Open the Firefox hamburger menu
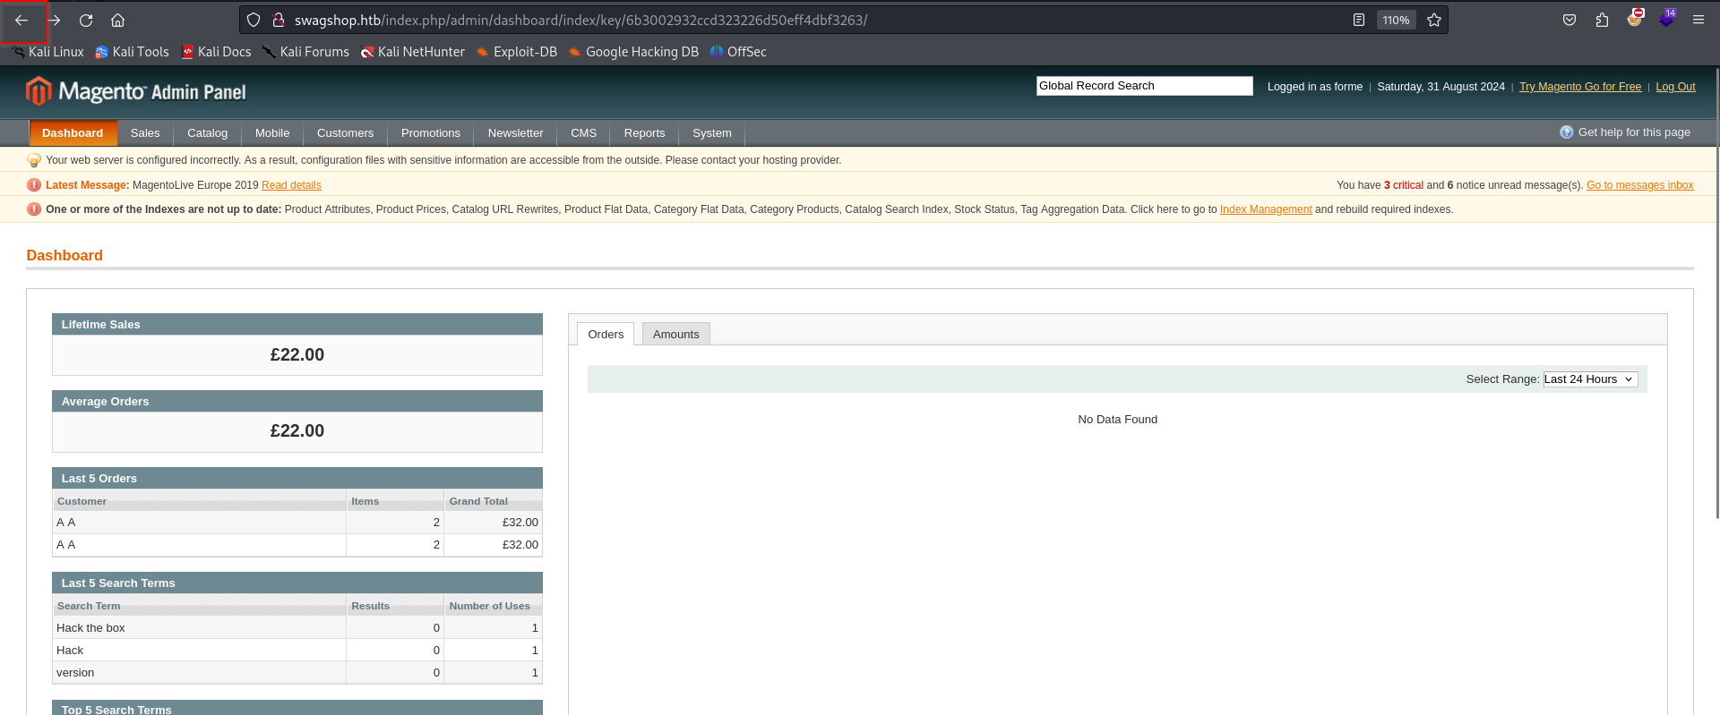The width and height of the screenshot is (1720, 715). click(1698, 20)
